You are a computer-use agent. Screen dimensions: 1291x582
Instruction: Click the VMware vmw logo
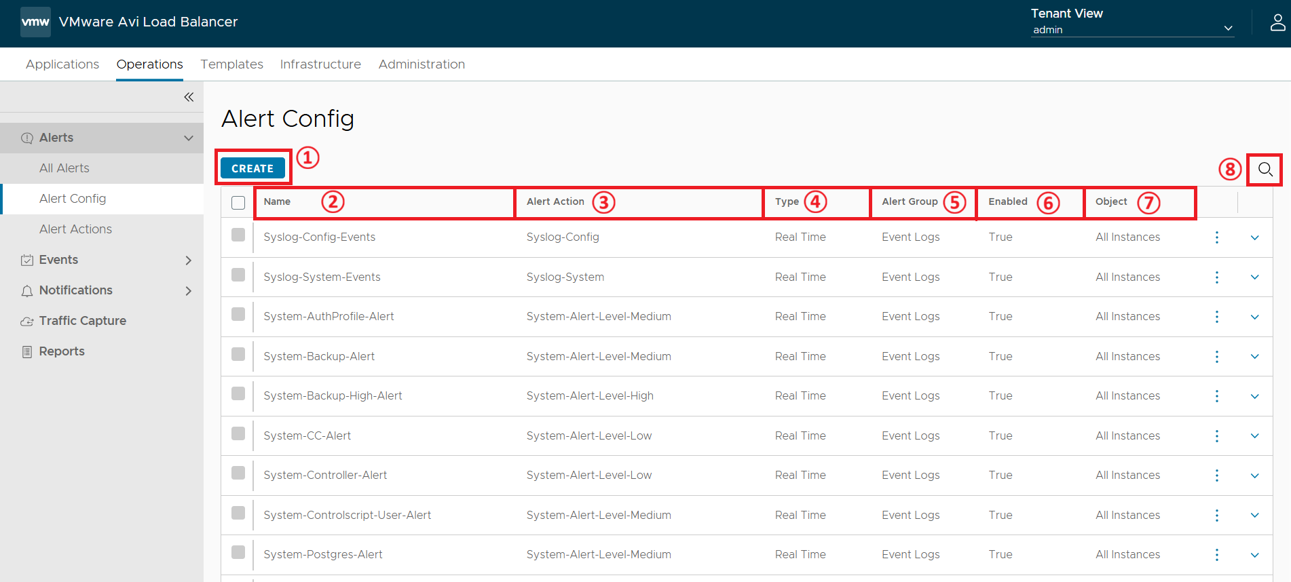click(35, 22)
